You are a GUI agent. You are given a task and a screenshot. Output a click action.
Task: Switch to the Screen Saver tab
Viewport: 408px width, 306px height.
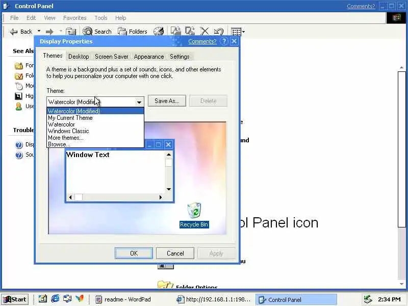pyautogui.click(x=111, y=57)
